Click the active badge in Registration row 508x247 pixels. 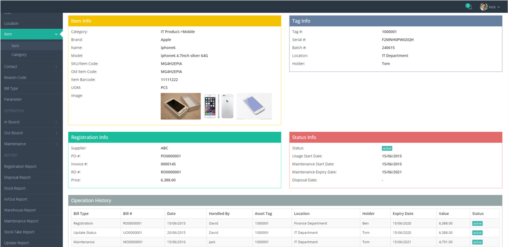tap(477, 224)
